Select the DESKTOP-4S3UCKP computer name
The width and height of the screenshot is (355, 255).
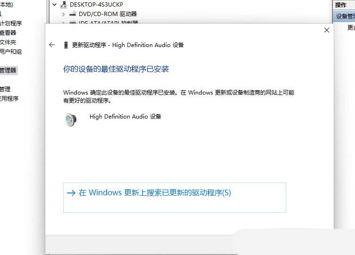pos(97,5)
